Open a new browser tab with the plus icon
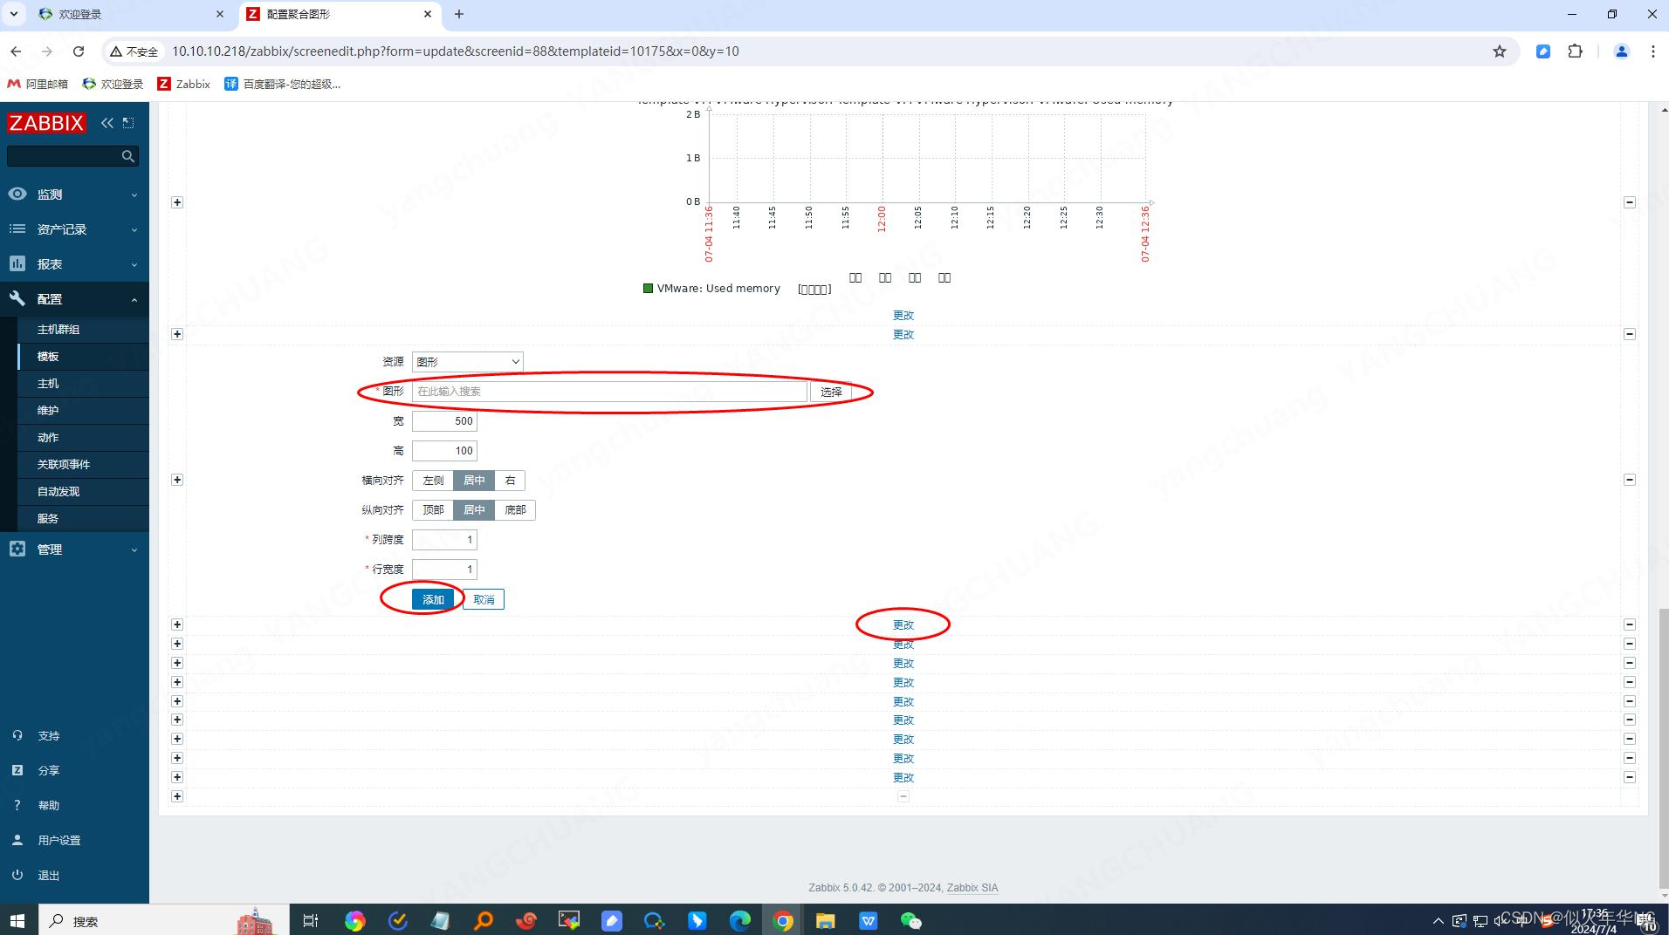 [x=459, y=14]
